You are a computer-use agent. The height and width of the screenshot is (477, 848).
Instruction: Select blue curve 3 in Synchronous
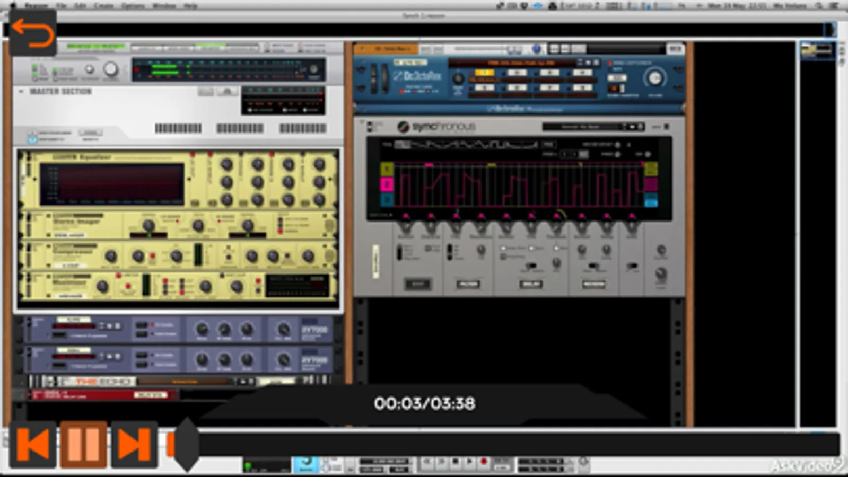pos(387,199)
